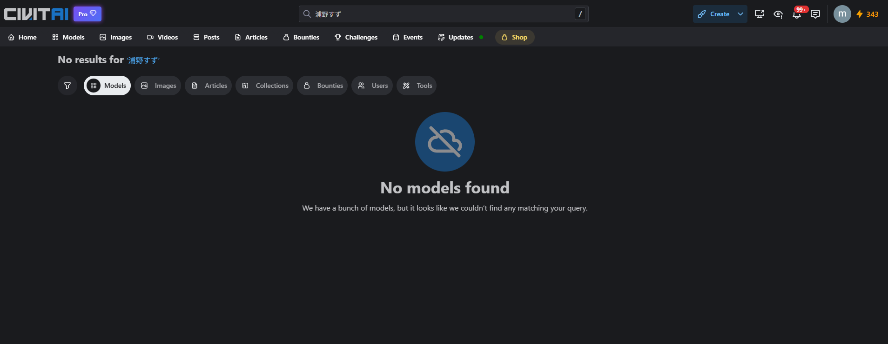Open the Bounties item in navigation bar
Viewport: 888px width, 344px height.
301,37
